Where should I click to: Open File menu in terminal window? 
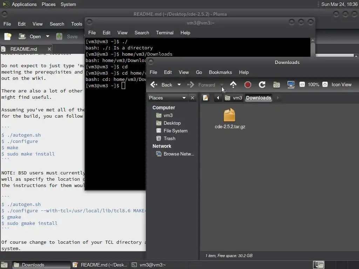point(92,33)
